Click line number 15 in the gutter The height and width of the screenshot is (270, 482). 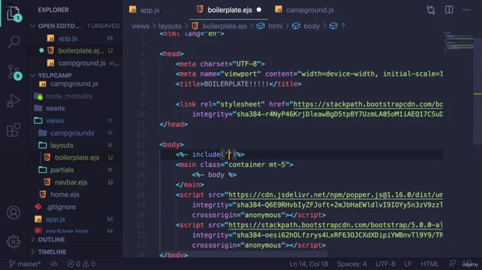tap(141, 165)
